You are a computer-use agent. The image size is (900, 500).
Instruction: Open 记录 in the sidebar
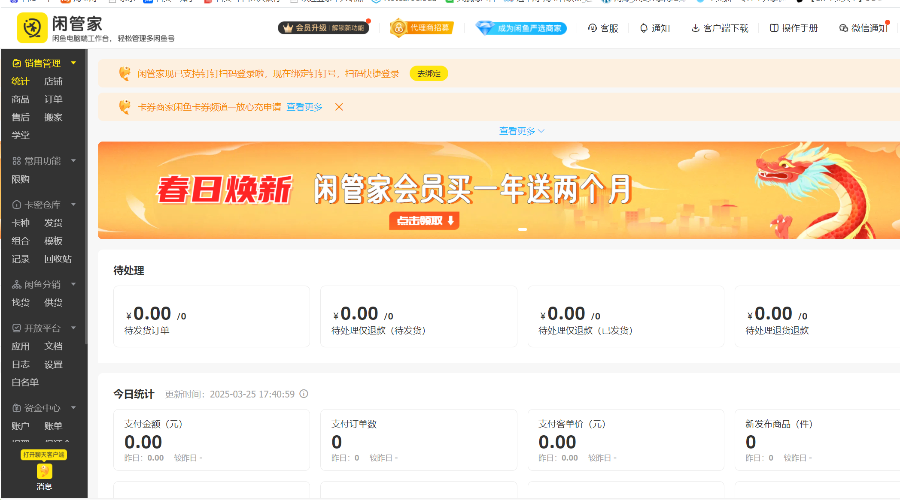21,259
